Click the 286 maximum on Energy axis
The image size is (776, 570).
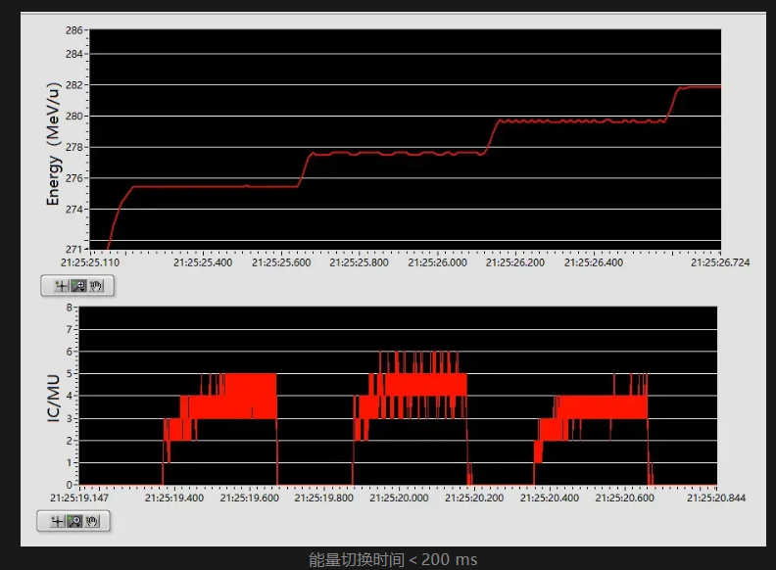point(74,30)
